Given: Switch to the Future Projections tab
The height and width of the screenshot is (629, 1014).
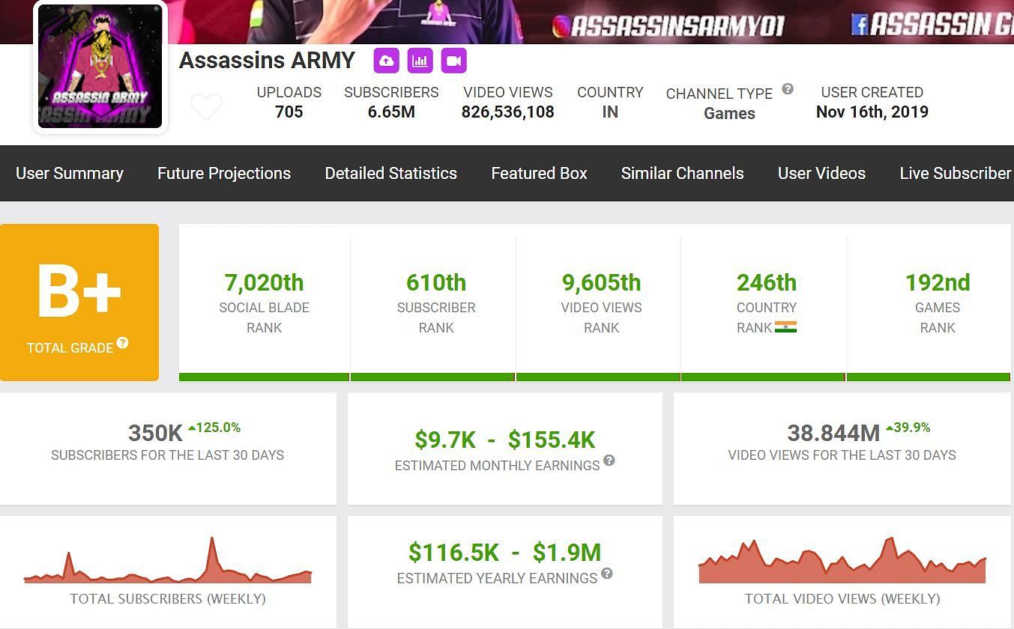Looking at the screenshot, I should coord(224,173).
